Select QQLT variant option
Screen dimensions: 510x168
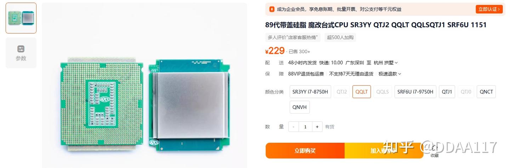362,92
